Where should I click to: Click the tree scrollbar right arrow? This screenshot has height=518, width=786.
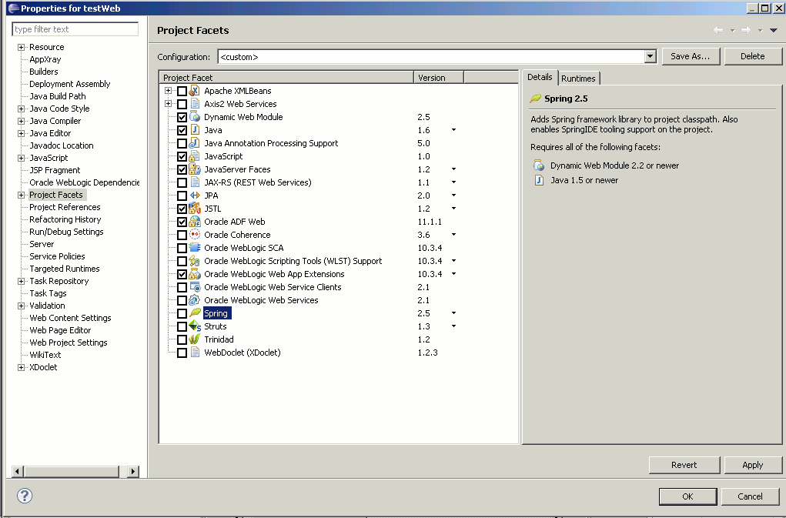tap(133, 471)
